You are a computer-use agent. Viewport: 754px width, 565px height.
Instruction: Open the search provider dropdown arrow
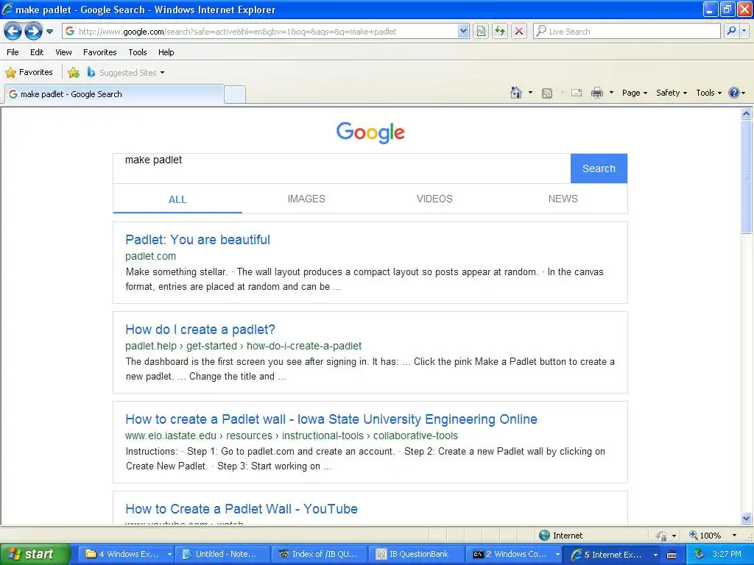[744, 32]
